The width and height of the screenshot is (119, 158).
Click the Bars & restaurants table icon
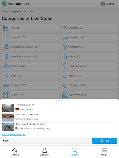[6, 56]
